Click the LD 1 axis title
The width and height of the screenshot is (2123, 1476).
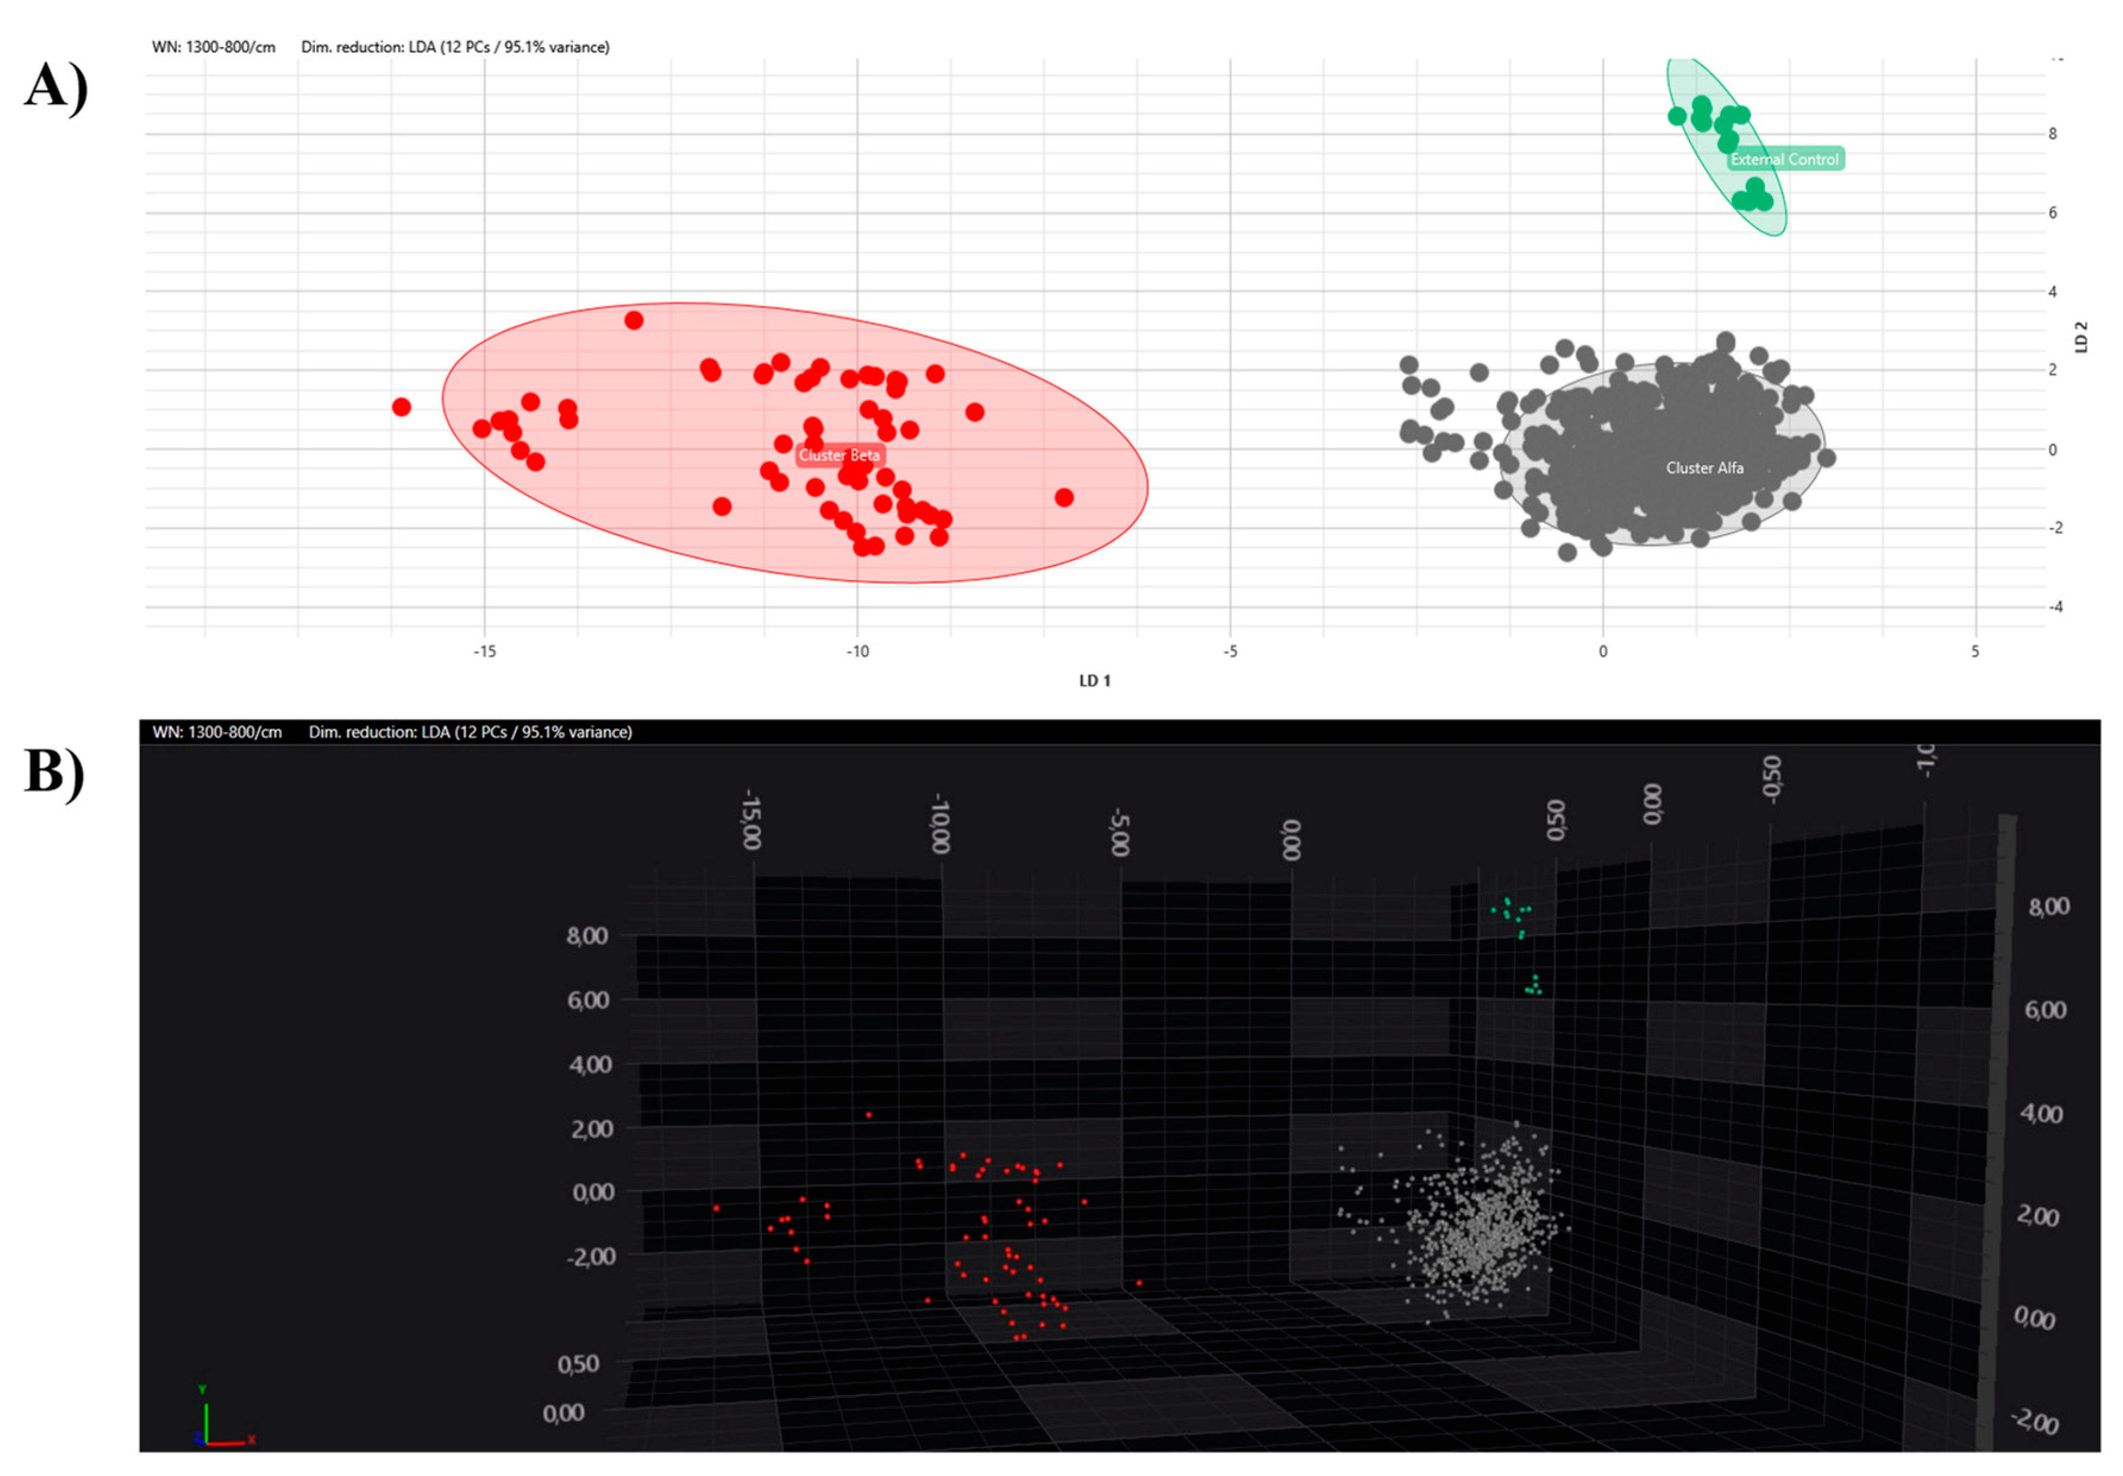[x=1095, y=680]
